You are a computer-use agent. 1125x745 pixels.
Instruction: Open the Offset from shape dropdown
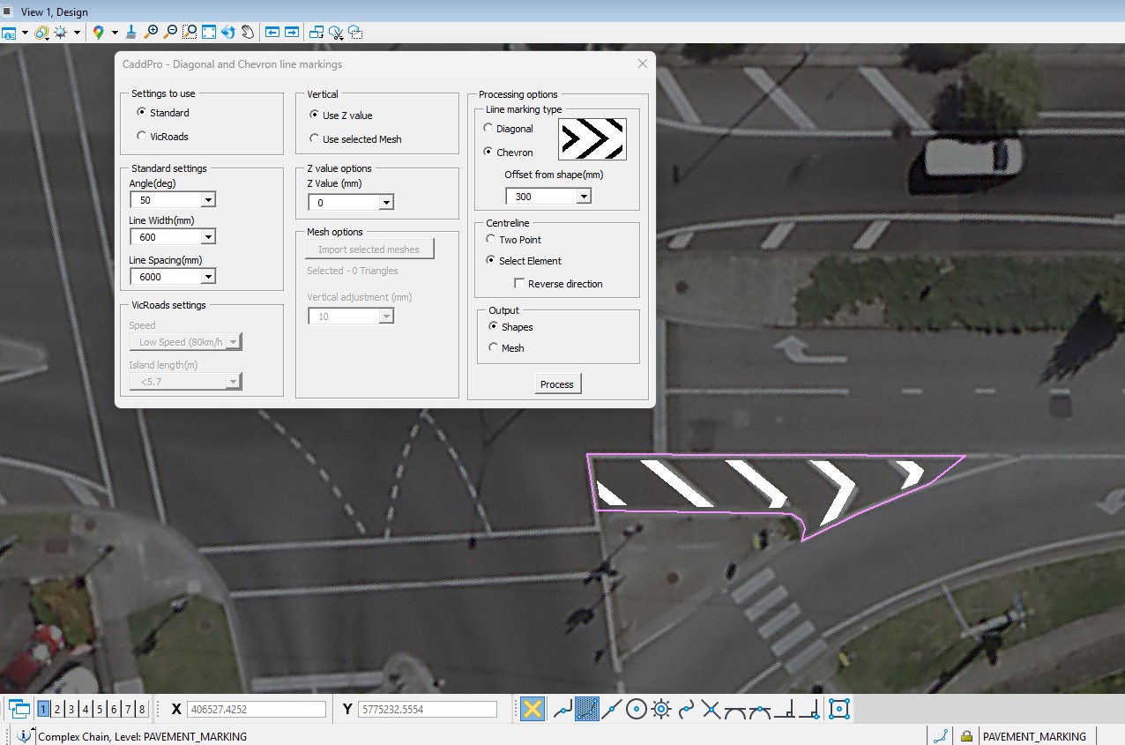(x=583, y=196)
